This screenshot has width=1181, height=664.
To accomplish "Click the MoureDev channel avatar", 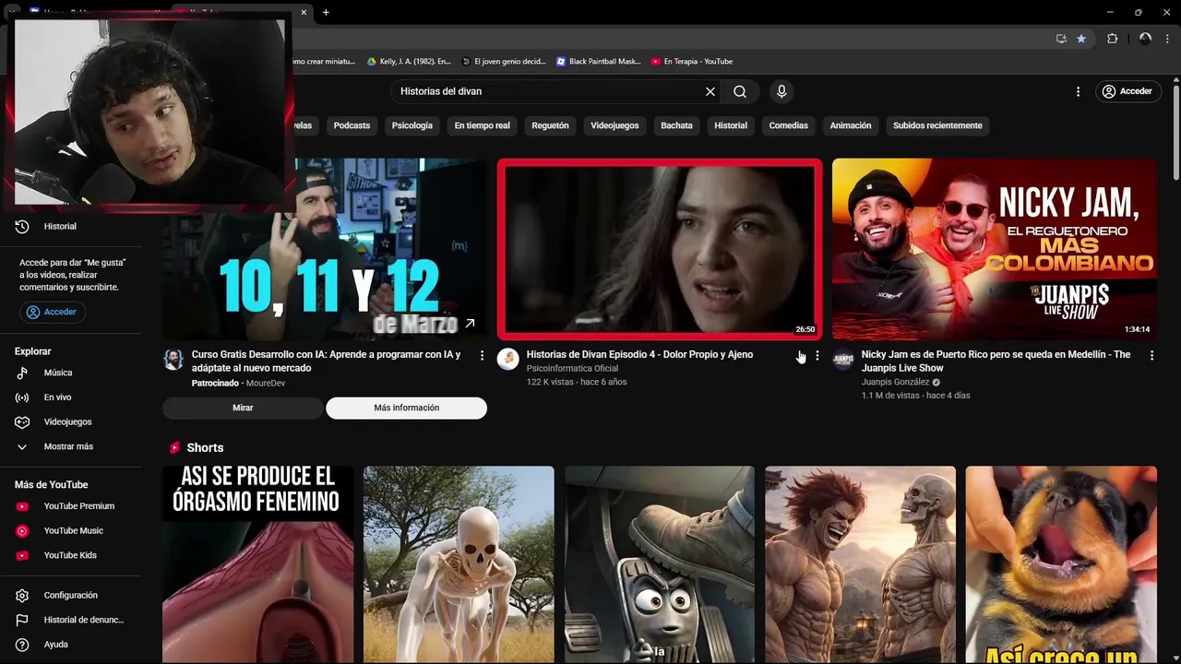I will (173, 359).
